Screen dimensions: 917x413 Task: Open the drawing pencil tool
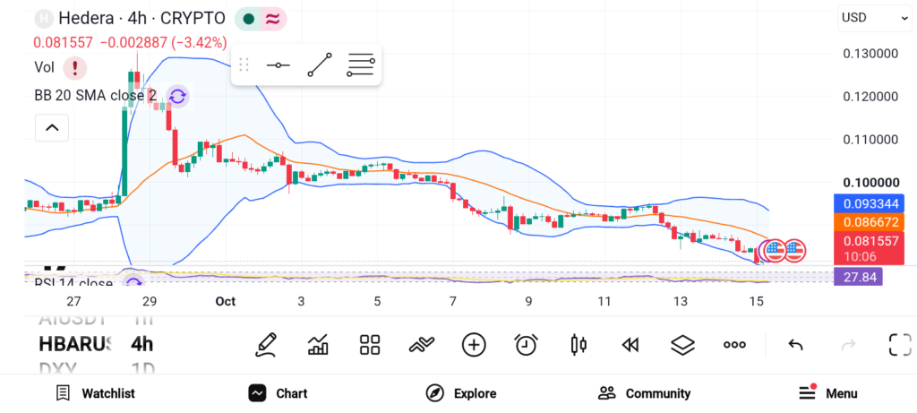pyautogui.click(x=265, y=345)
